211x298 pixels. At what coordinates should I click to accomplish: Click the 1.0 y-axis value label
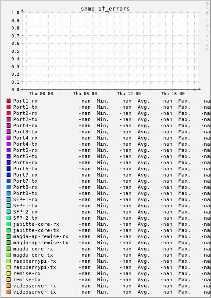(15, 12)
